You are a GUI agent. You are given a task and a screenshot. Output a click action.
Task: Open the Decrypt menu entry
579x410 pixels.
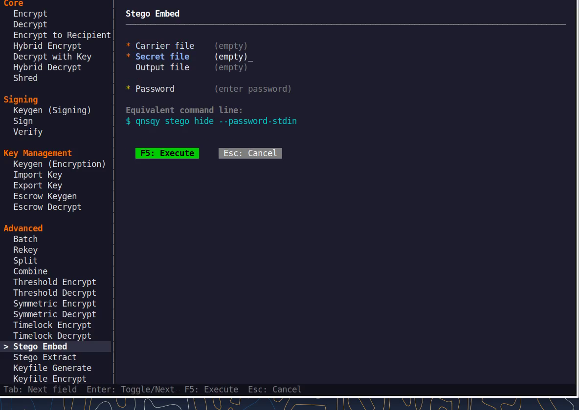click(30, 24)
